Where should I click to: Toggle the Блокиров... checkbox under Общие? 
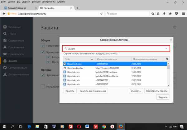[x=43, y=52]
